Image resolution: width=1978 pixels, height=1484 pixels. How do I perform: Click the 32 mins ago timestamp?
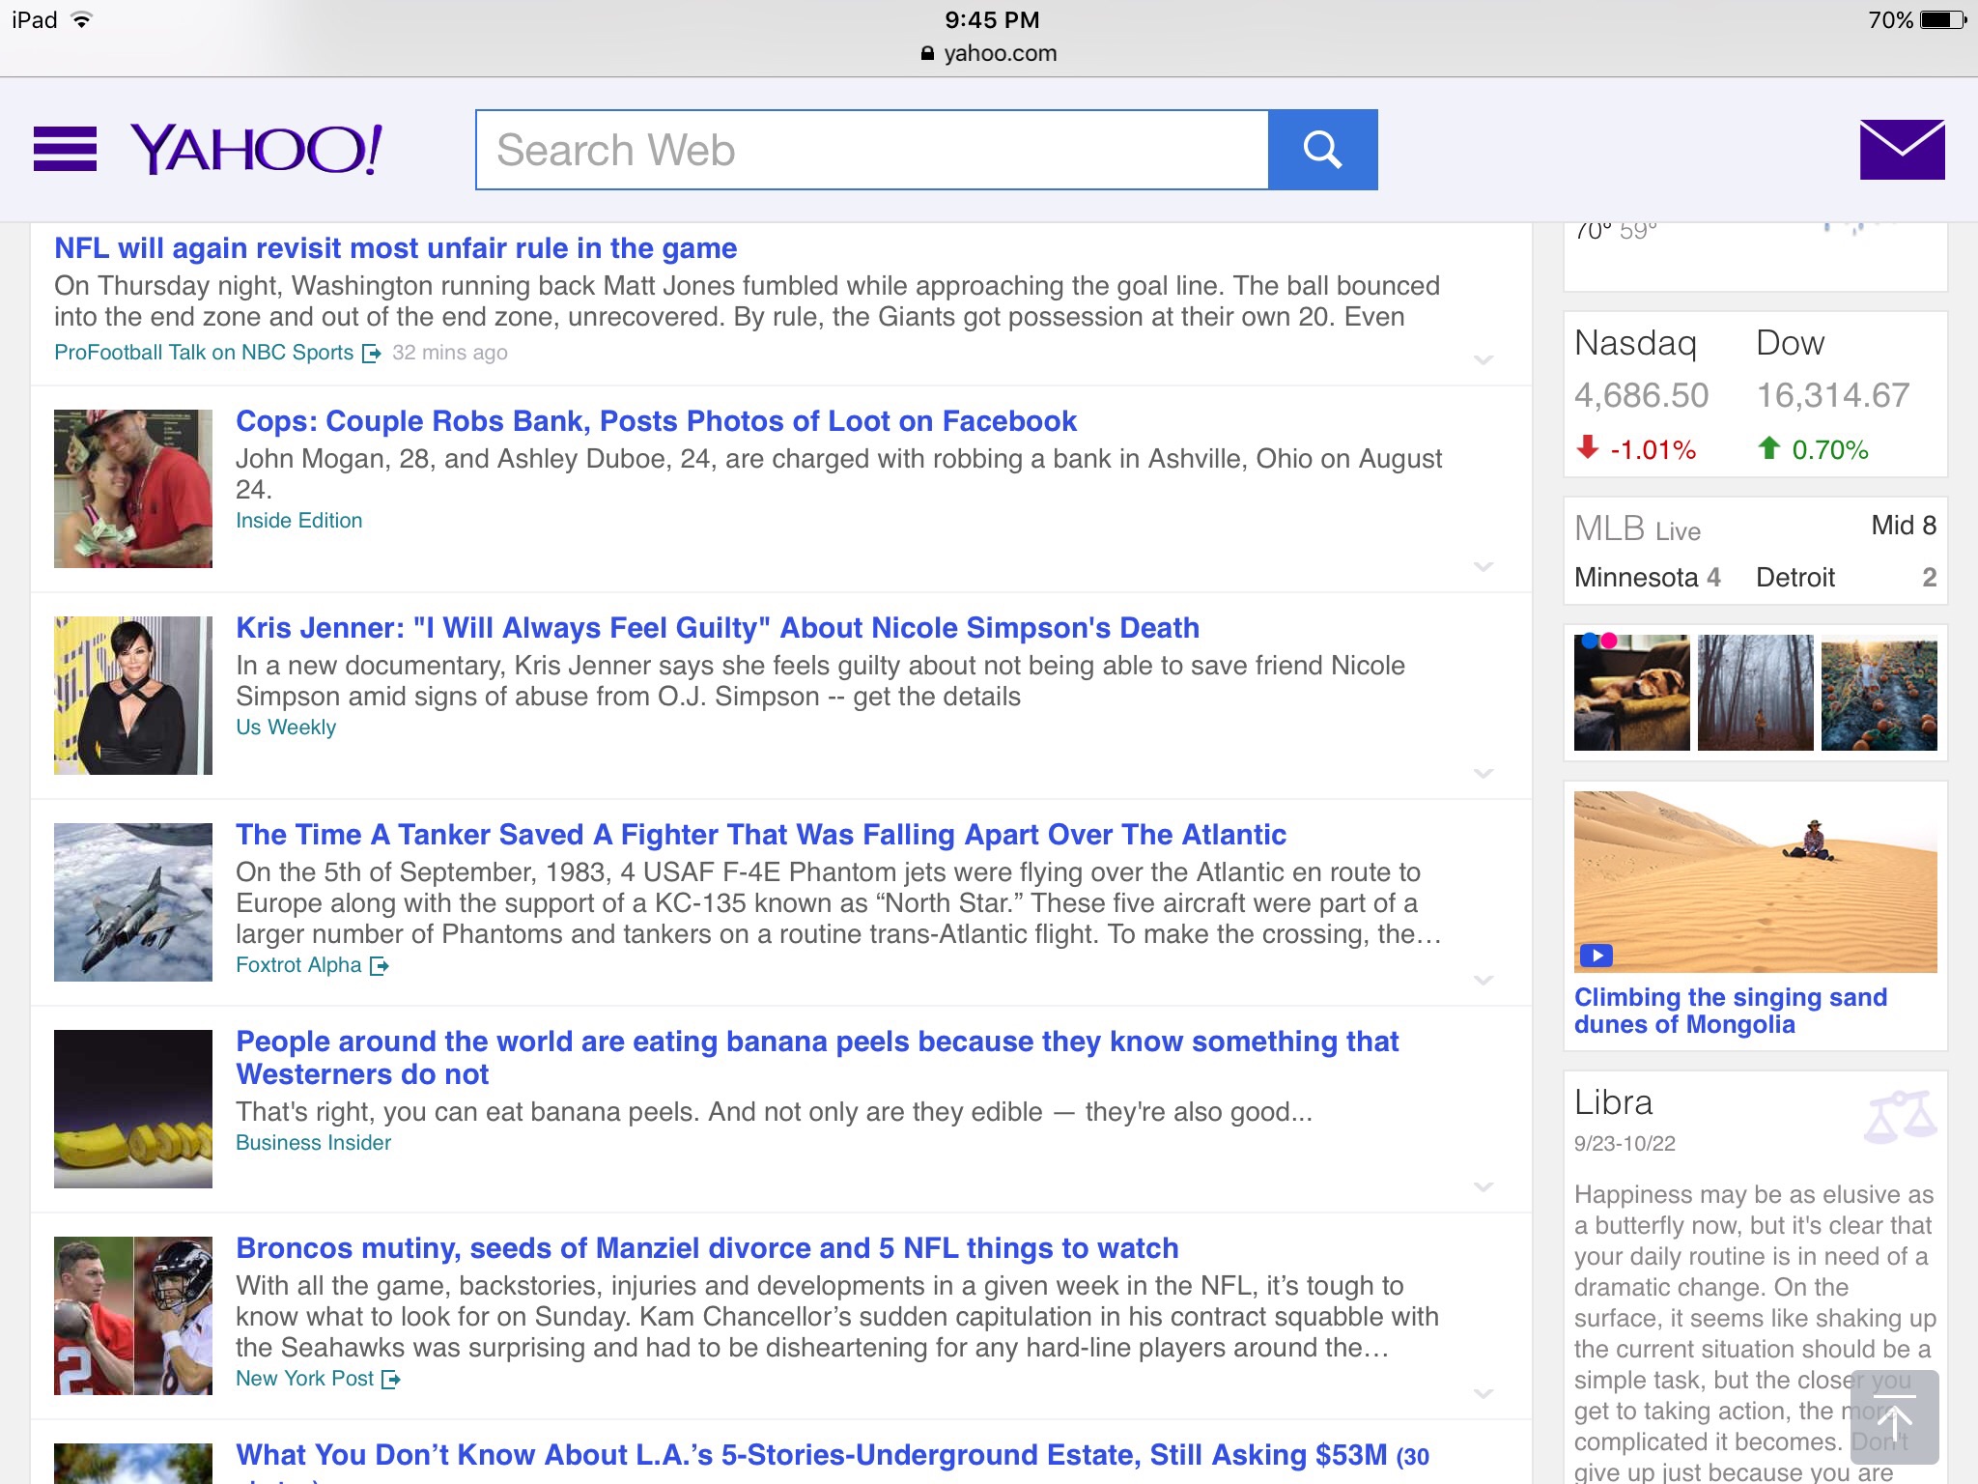450,353
